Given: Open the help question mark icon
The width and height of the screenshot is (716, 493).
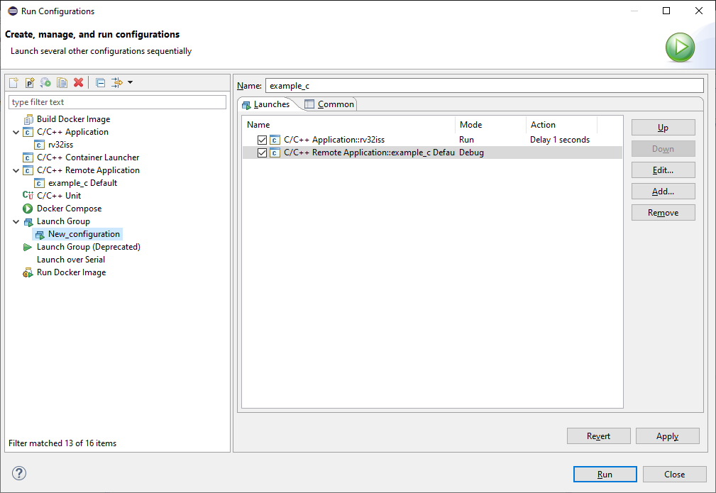Looking at the screenshot, I should (x=19, y=473).
